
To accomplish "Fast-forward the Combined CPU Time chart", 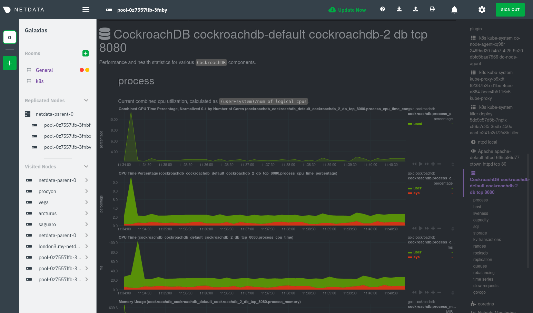I will click(427, 164).
